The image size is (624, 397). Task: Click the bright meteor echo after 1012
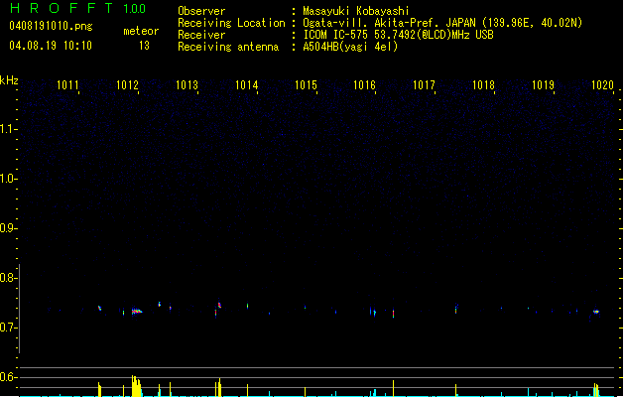click(x=137, y=312)
